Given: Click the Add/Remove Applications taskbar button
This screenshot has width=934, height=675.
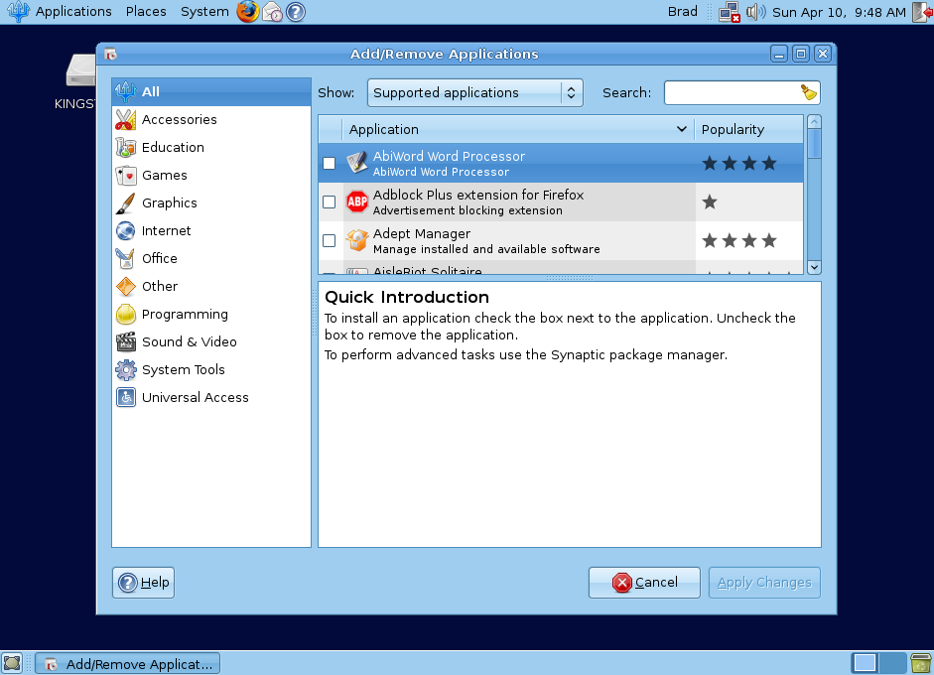Looking at the screenshot, I should [127, 664].
